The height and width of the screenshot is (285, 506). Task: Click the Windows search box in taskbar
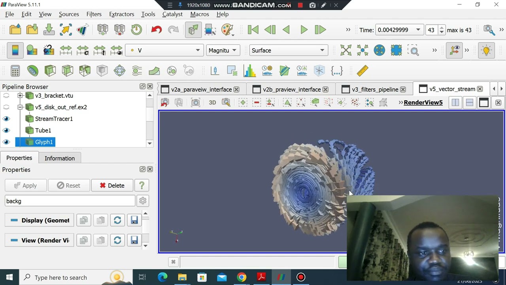[75, 277]
